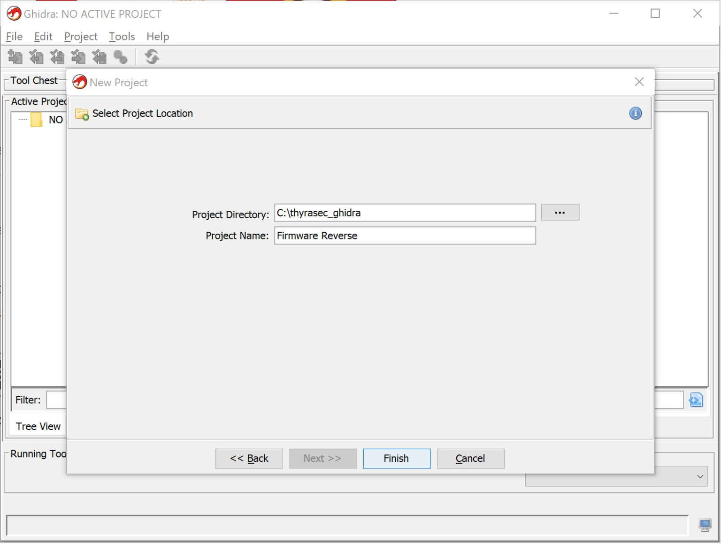721x544 pixels.
Task: Refresh the project view using the refresh icon
Action: point(151,56)
